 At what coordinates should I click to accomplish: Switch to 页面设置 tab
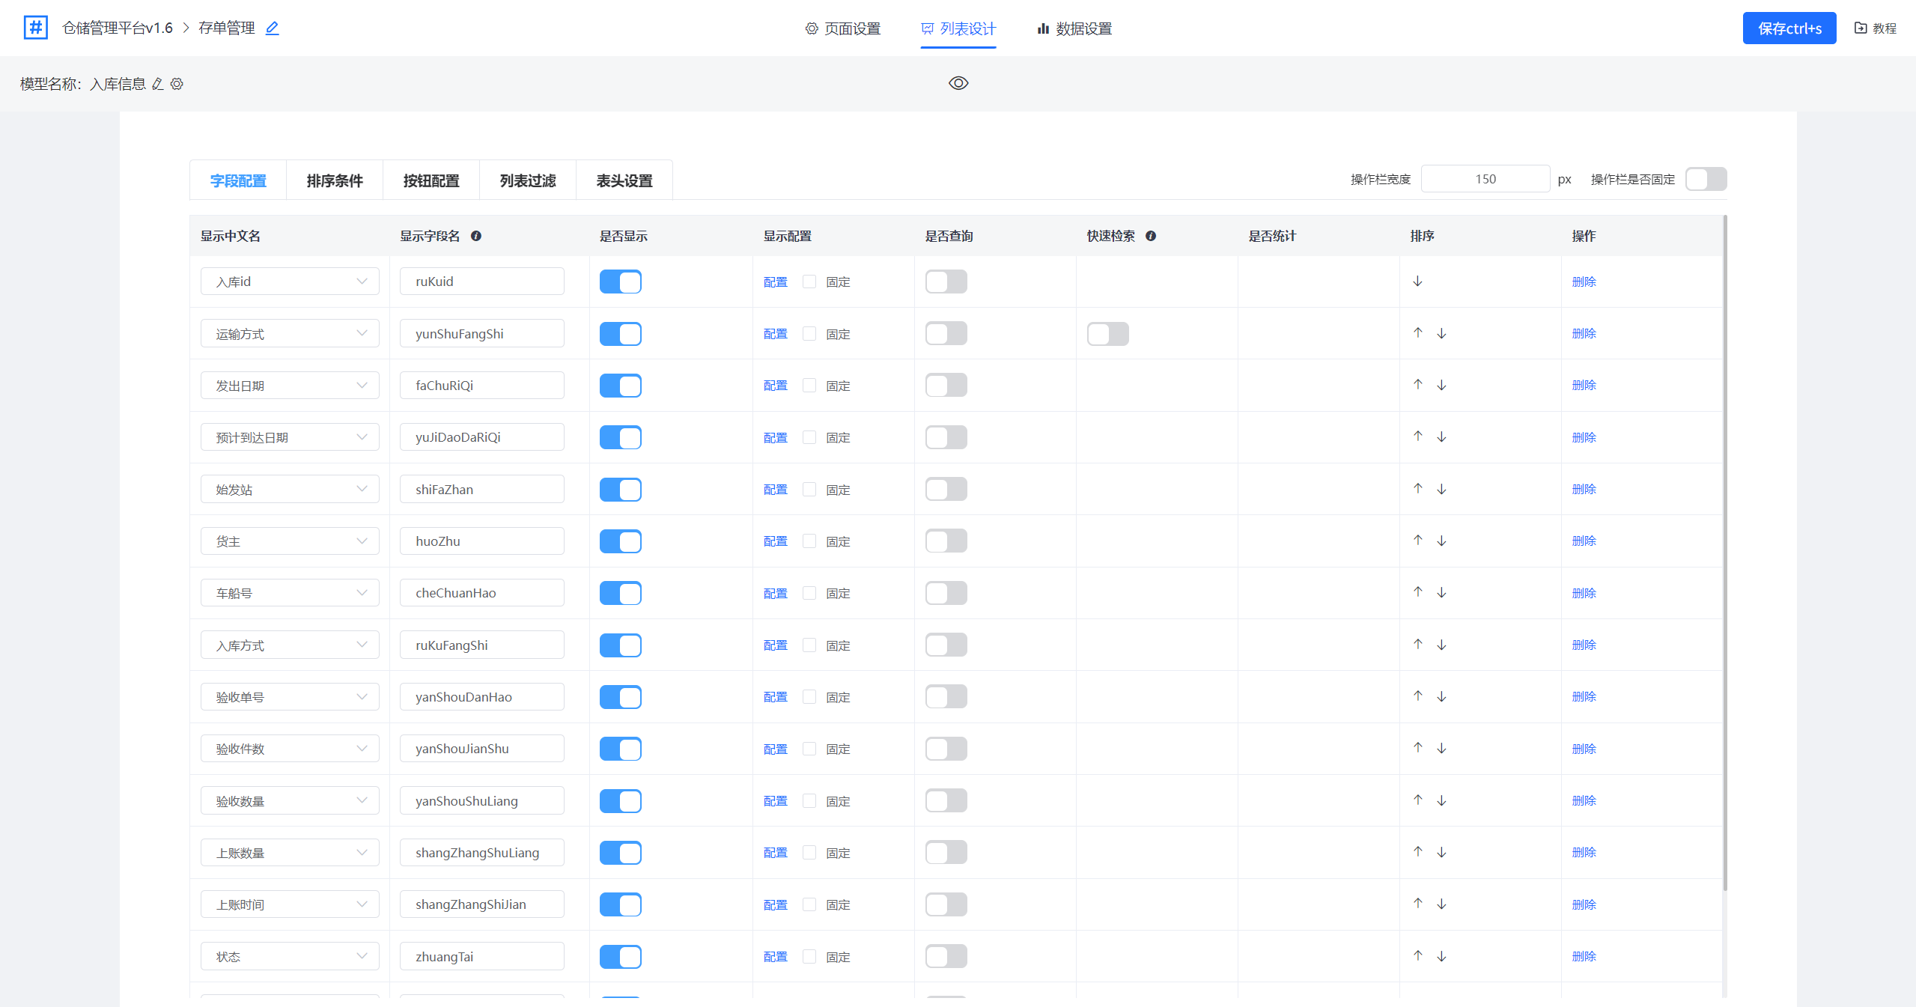tap(842, 28)
